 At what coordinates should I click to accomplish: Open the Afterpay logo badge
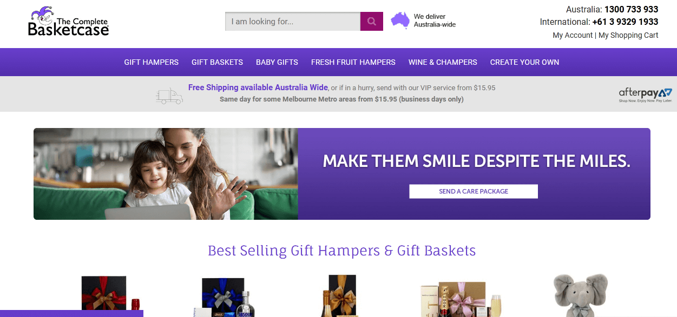[646, 95]
